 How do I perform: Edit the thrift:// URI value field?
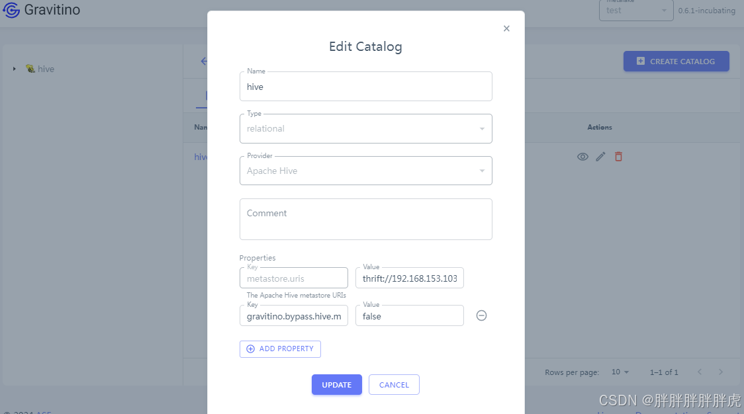pos(410,278)
